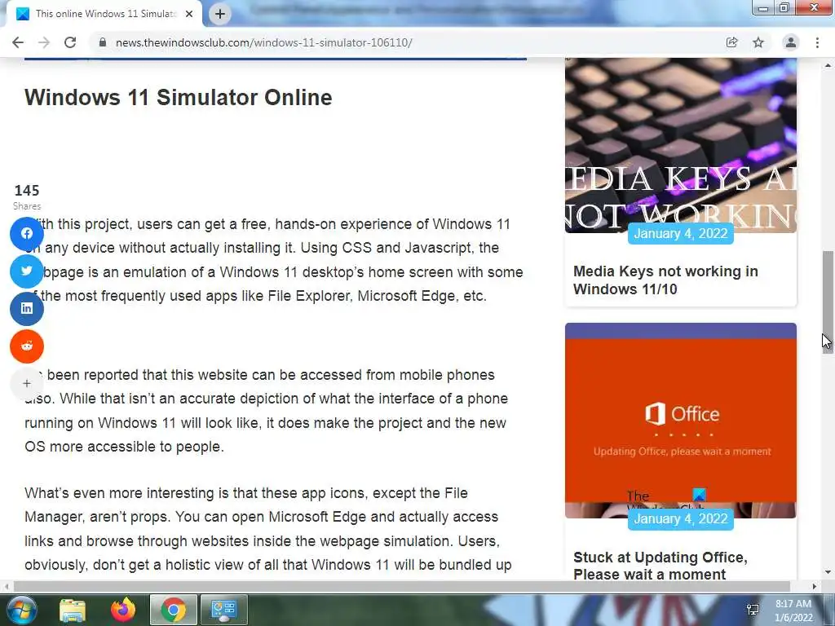The width and height of the screenshot is (835, 626).
Task: Click the scroll right arrow
Action: point(815,587)
